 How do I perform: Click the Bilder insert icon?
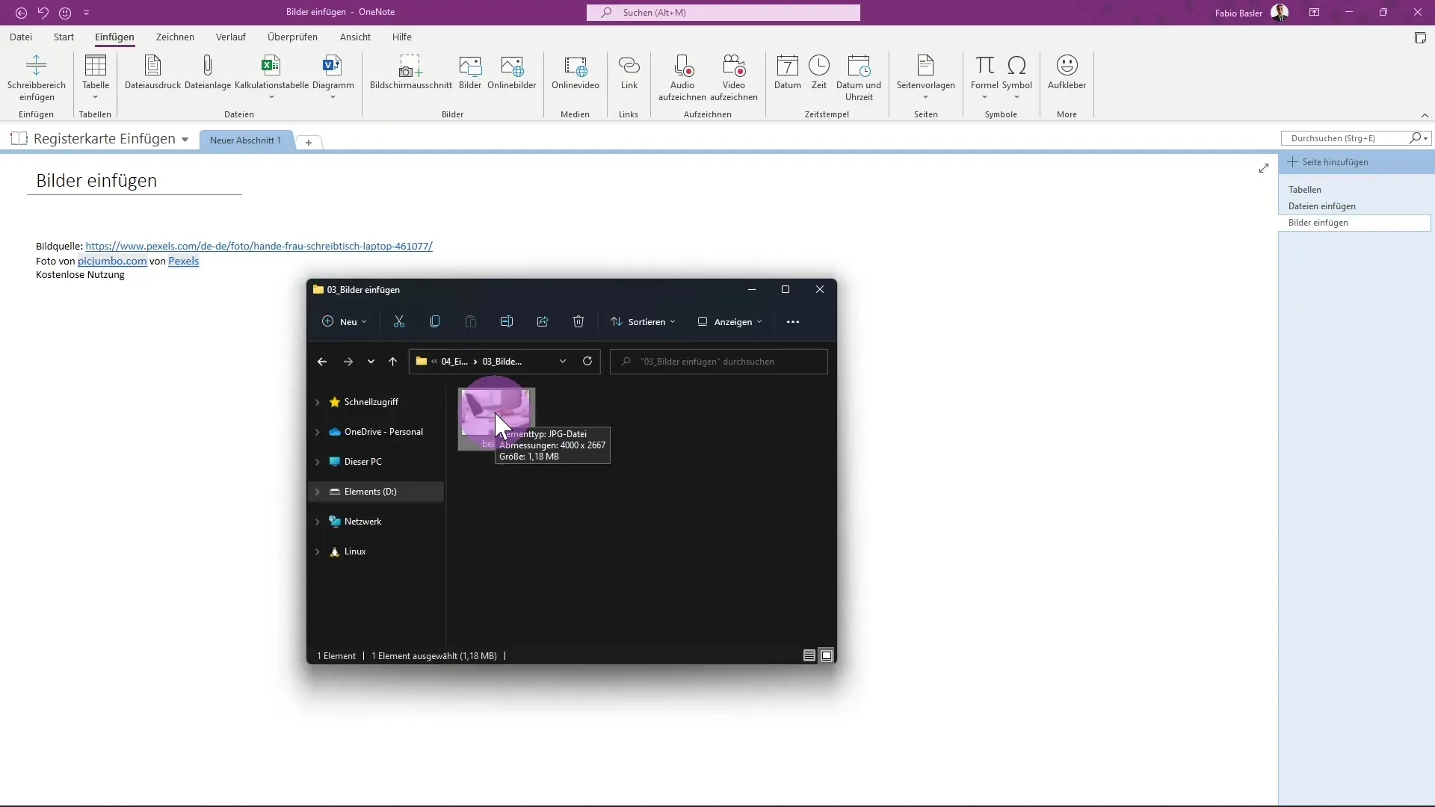click(470, 72)
